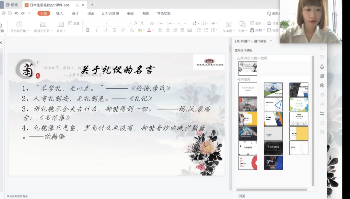This screenshot has height=199, width=350.
Task: Start slideshow from current slide icon
Action: coord(19,25)
